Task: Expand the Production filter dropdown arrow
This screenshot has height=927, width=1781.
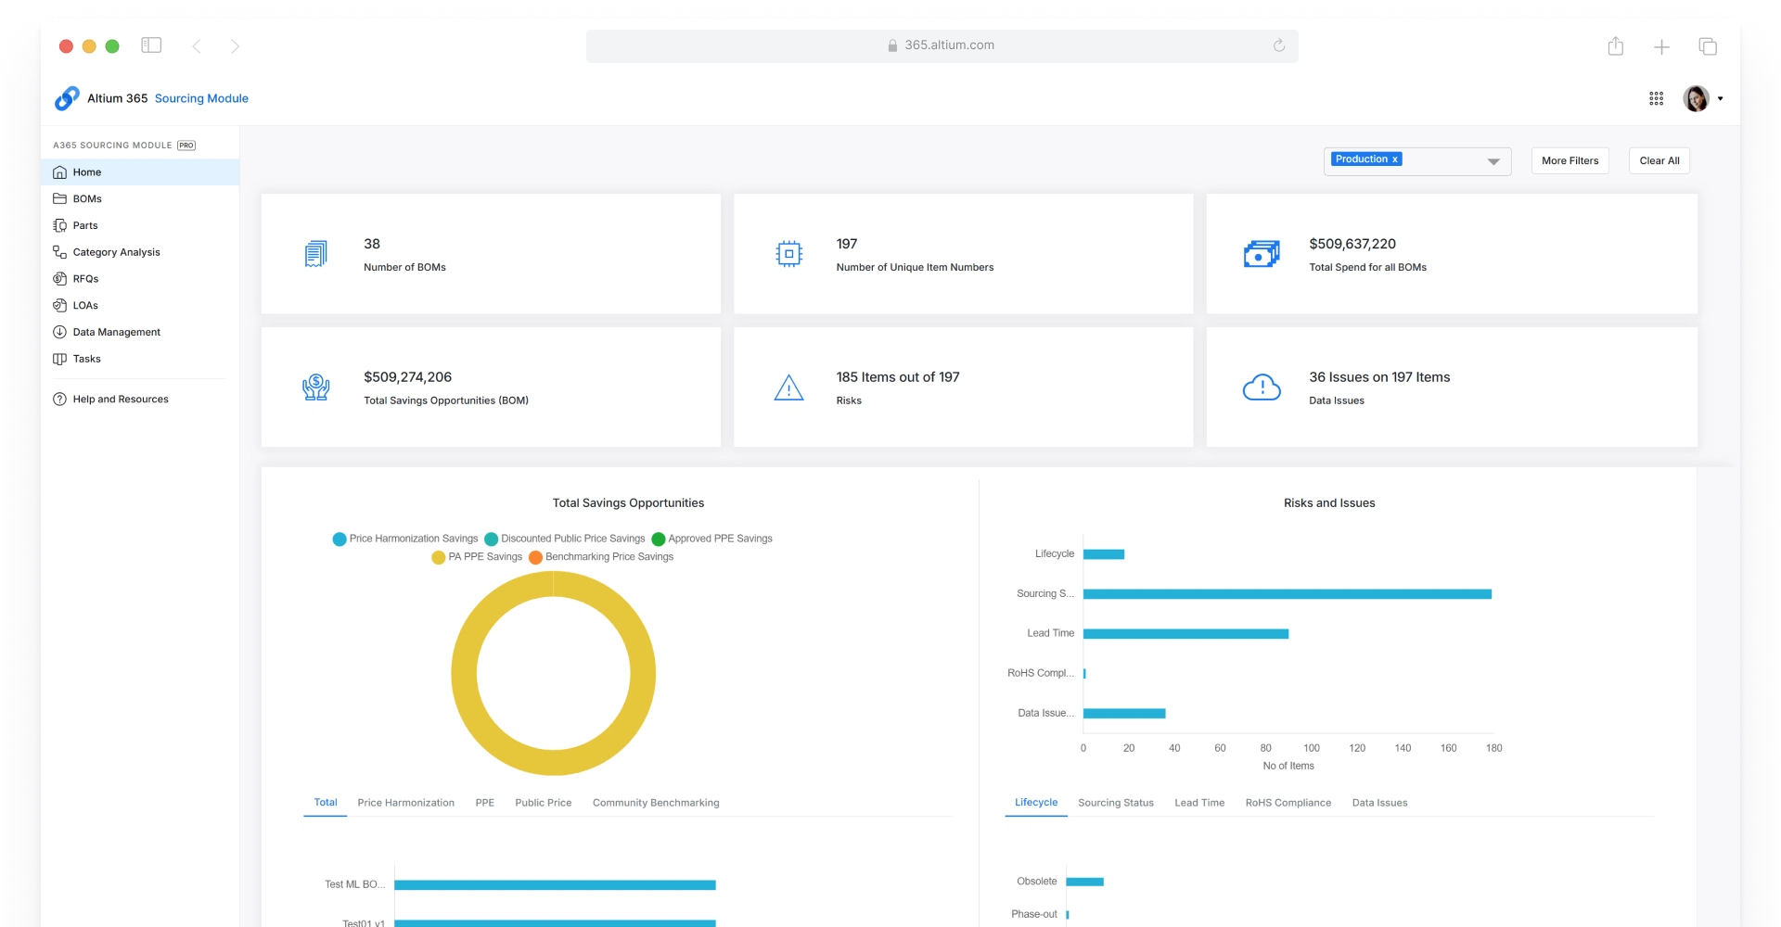Action: pos(1493,161)
